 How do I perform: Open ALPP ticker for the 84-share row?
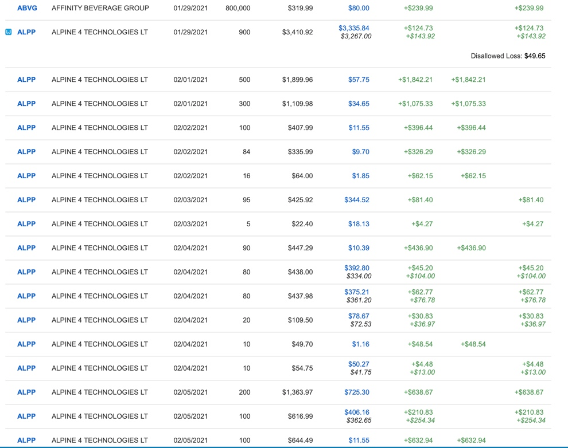pyautogui.click(x=26, y=152)
